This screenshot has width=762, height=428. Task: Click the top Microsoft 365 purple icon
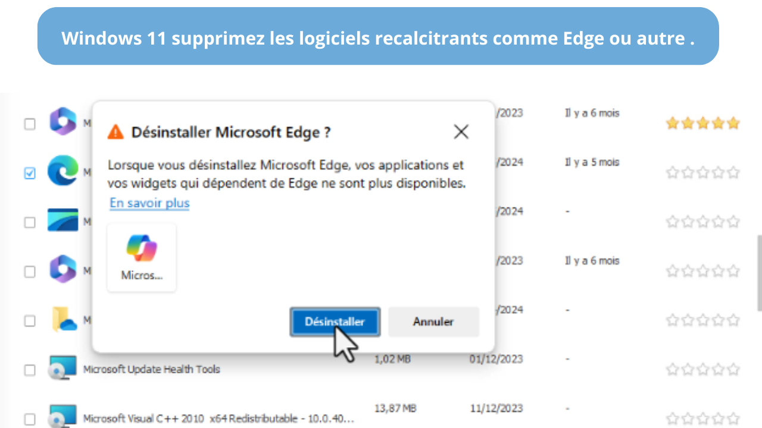63,121
